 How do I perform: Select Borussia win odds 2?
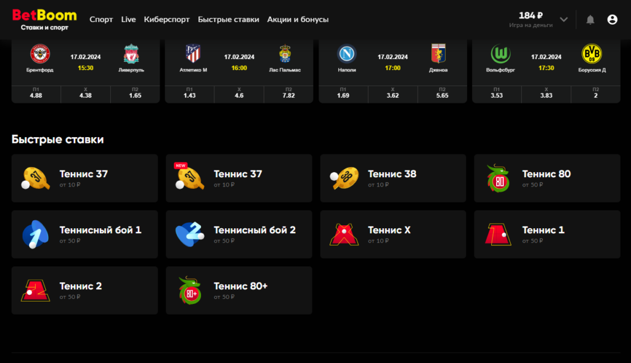[x=596, y=94]
